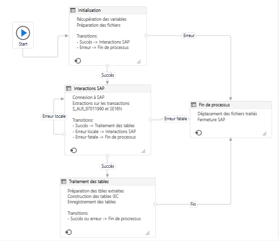Click the resize grip of Initialisation state

[x=139, y=62]
